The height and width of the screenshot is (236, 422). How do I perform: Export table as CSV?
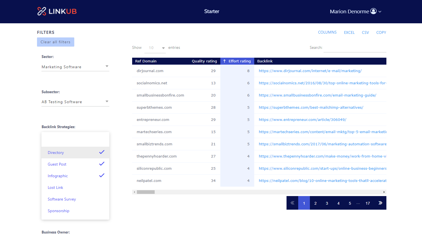coord(365,32)
